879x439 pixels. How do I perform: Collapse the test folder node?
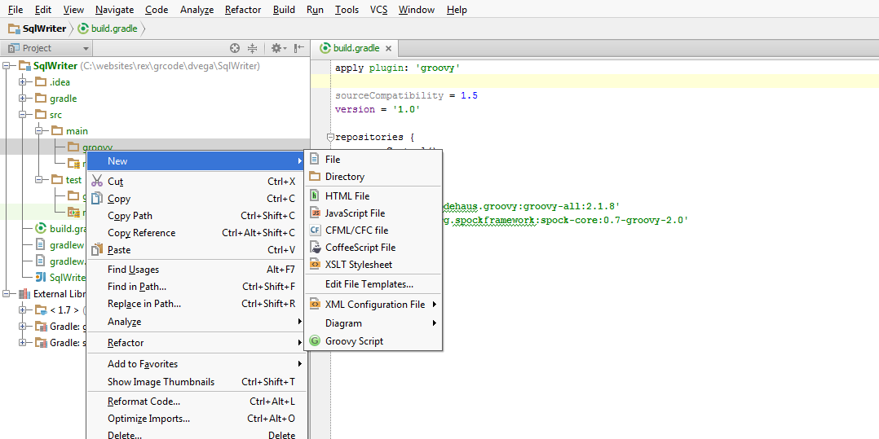[38, 180]
